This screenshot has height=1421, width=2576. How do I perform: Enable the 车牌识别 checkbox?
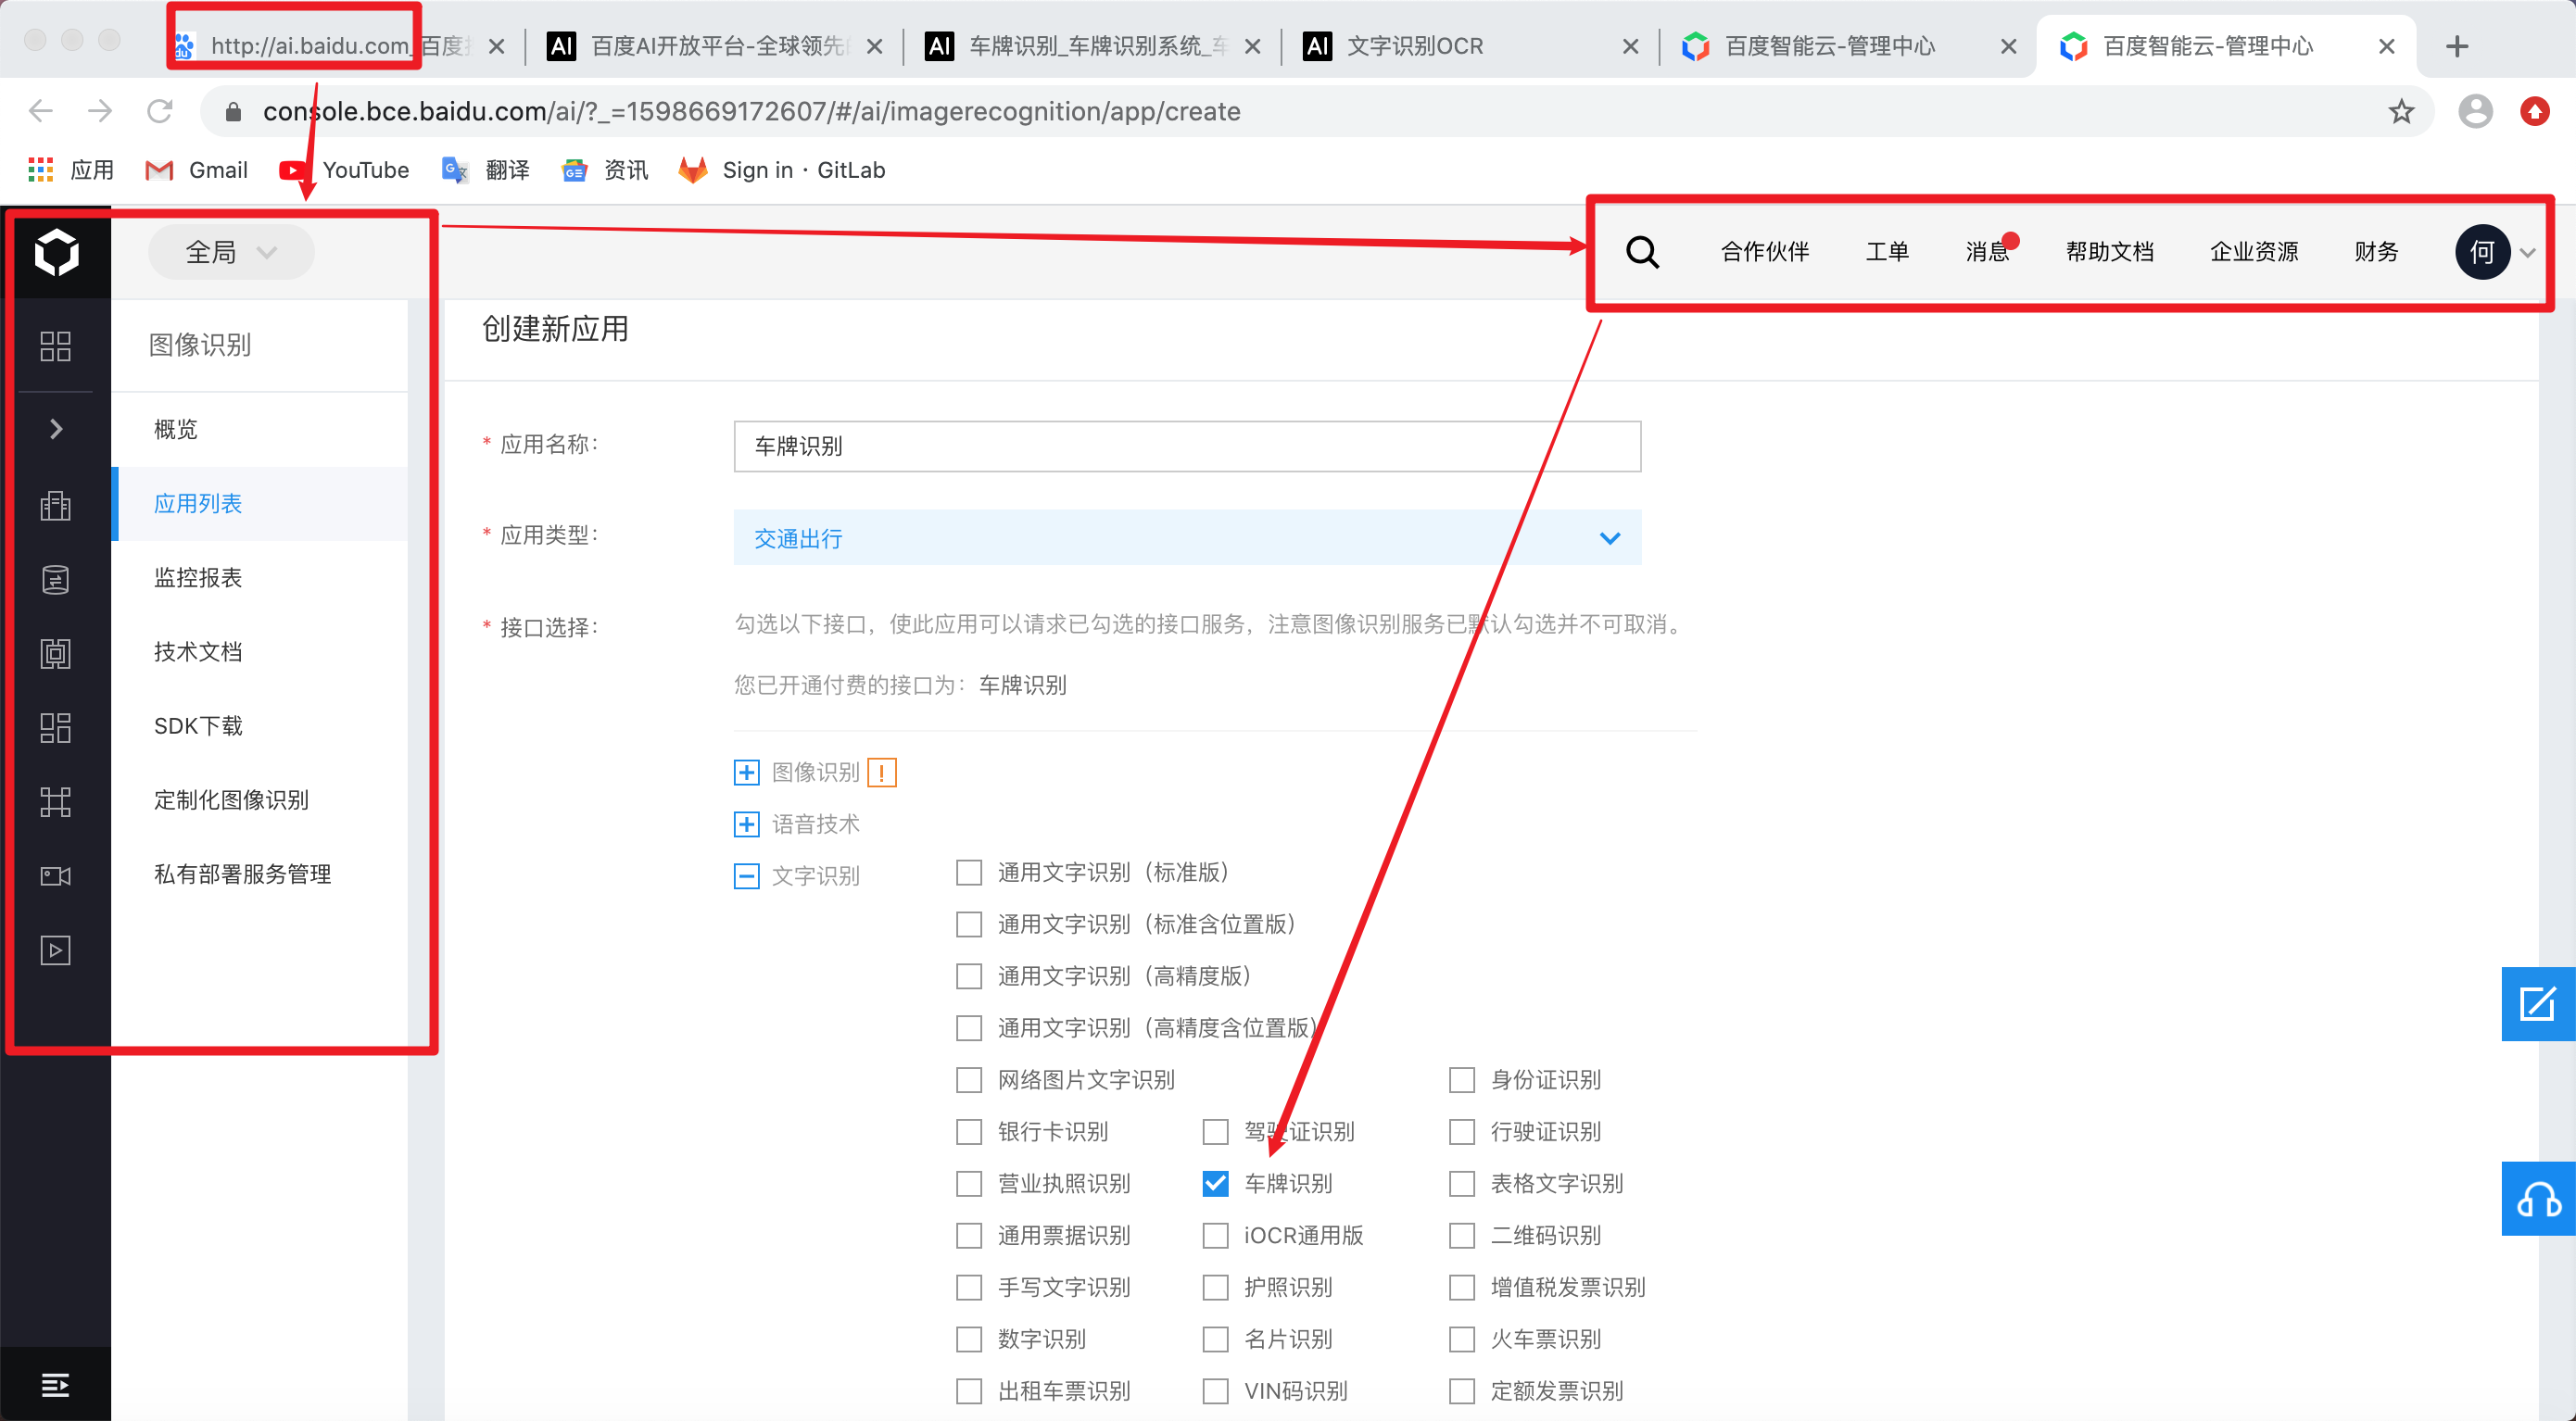[1215, 1181]
